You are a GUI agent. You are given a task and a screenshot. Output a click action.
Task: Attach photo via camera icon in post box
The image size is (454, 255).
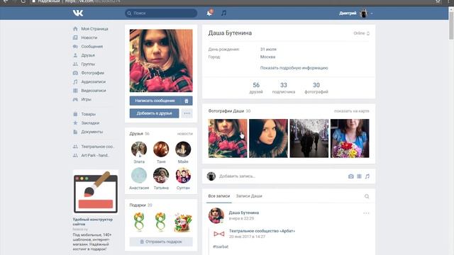[351, 176]
